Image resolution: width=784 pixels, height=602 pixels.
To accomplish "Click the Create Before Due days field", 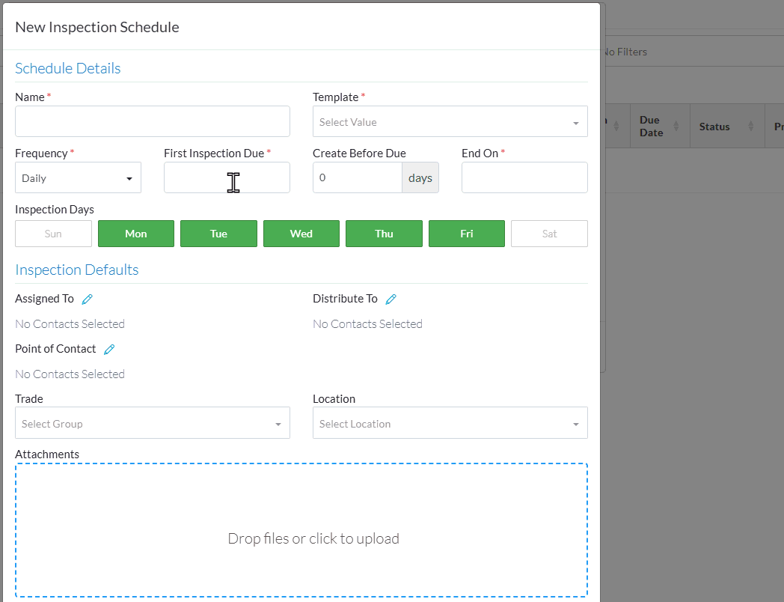I will point(358,177).
